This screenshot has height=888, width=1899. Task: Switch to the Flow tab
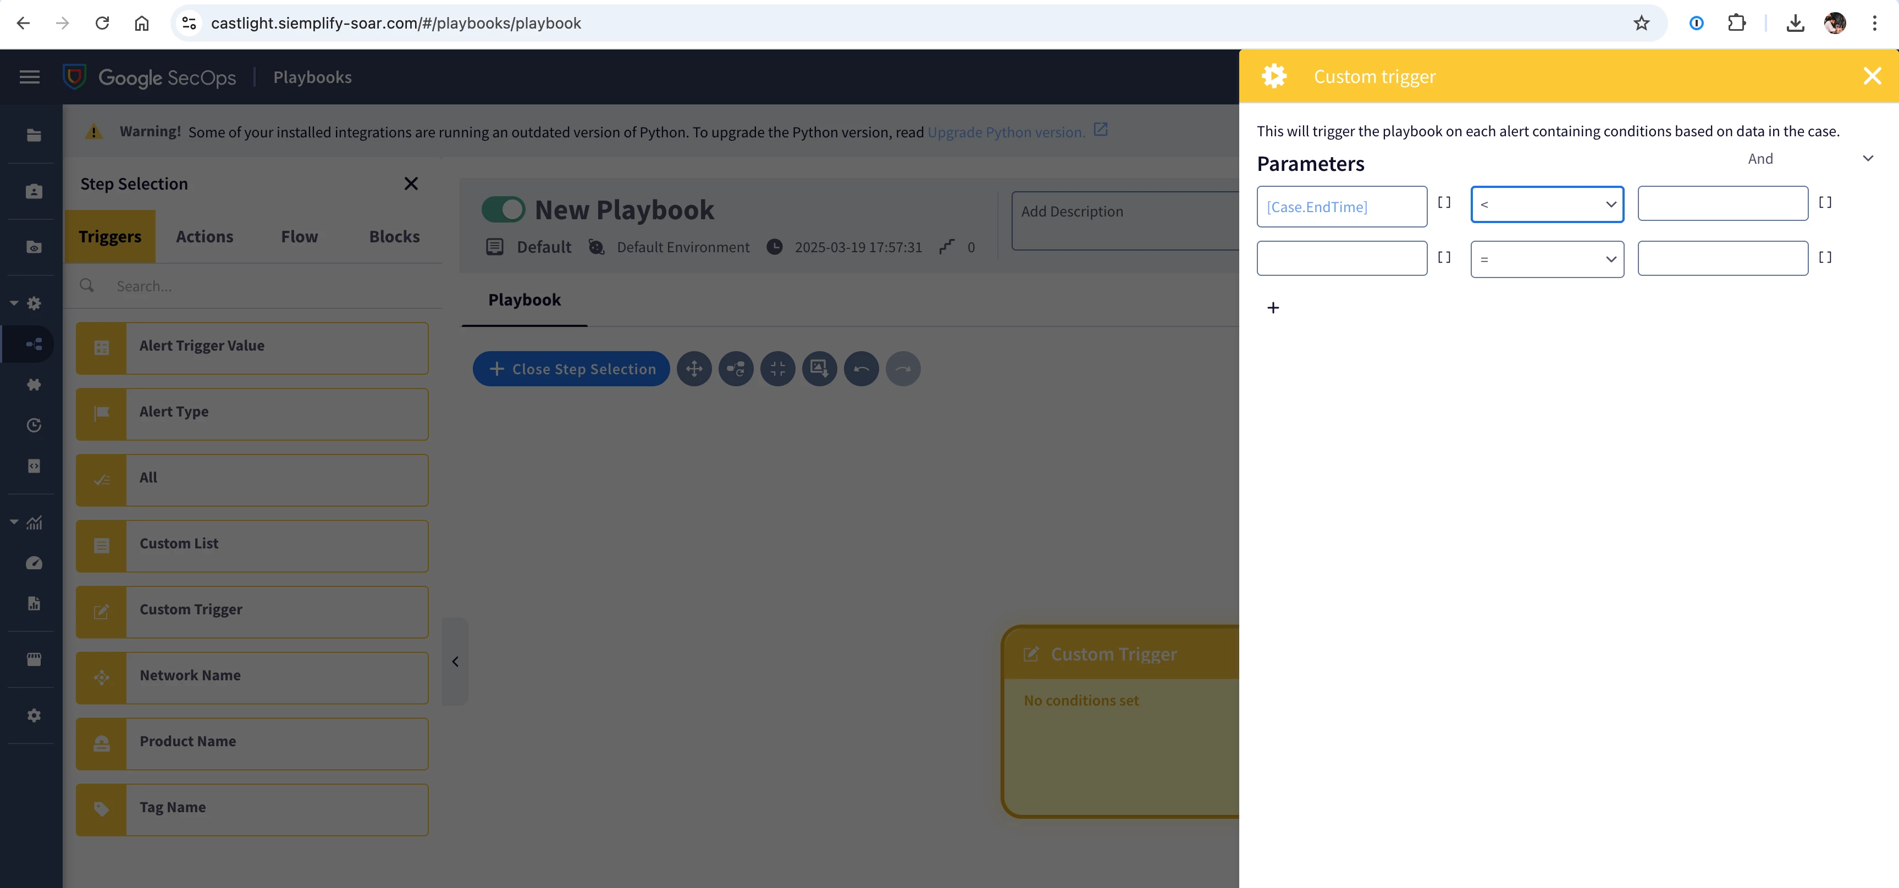tap(299, 236)
